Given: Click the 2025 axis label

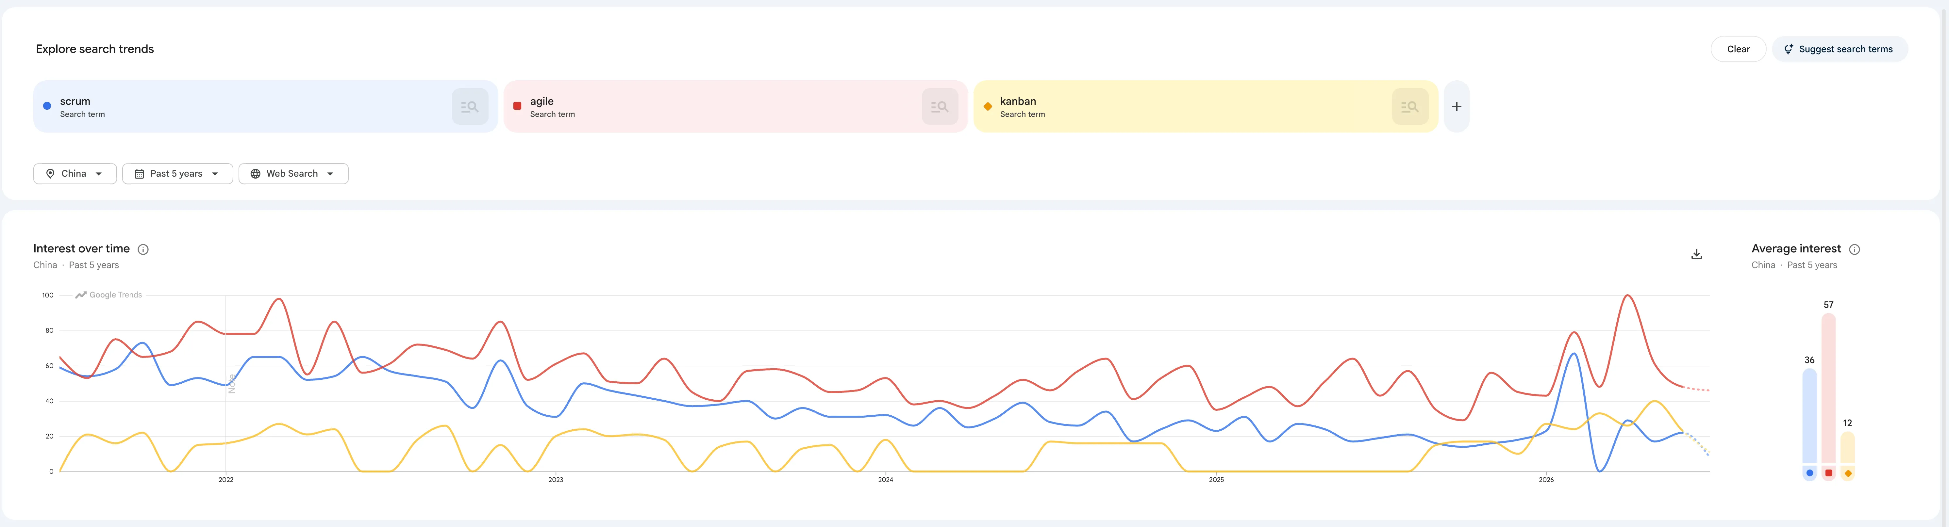Looking at the screenshot, I should coord(1217,480).
